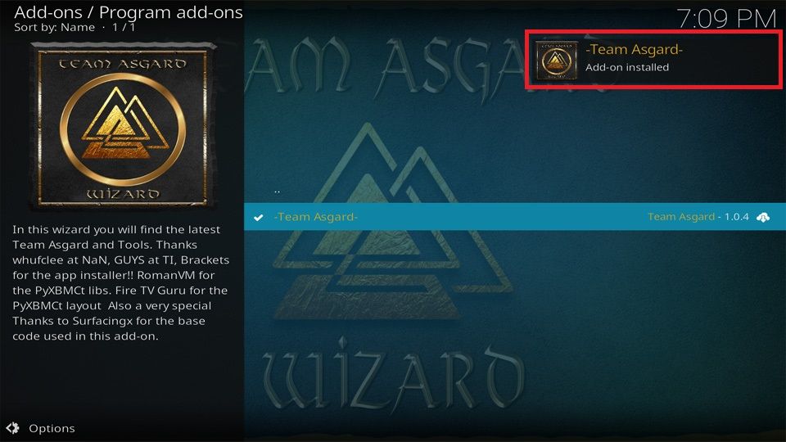Select the golden valknut emblem in the artwork
Image resolution: width=786 pixels, height=442 pixels.
(x=123, y=129)
